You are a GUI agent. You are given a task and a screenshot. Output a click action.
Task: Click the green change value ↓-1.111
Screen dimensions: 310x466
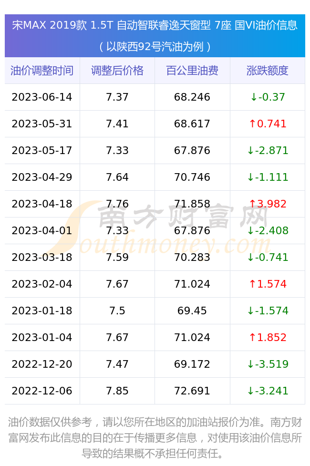pyautogui.click(x=268, y=177)
